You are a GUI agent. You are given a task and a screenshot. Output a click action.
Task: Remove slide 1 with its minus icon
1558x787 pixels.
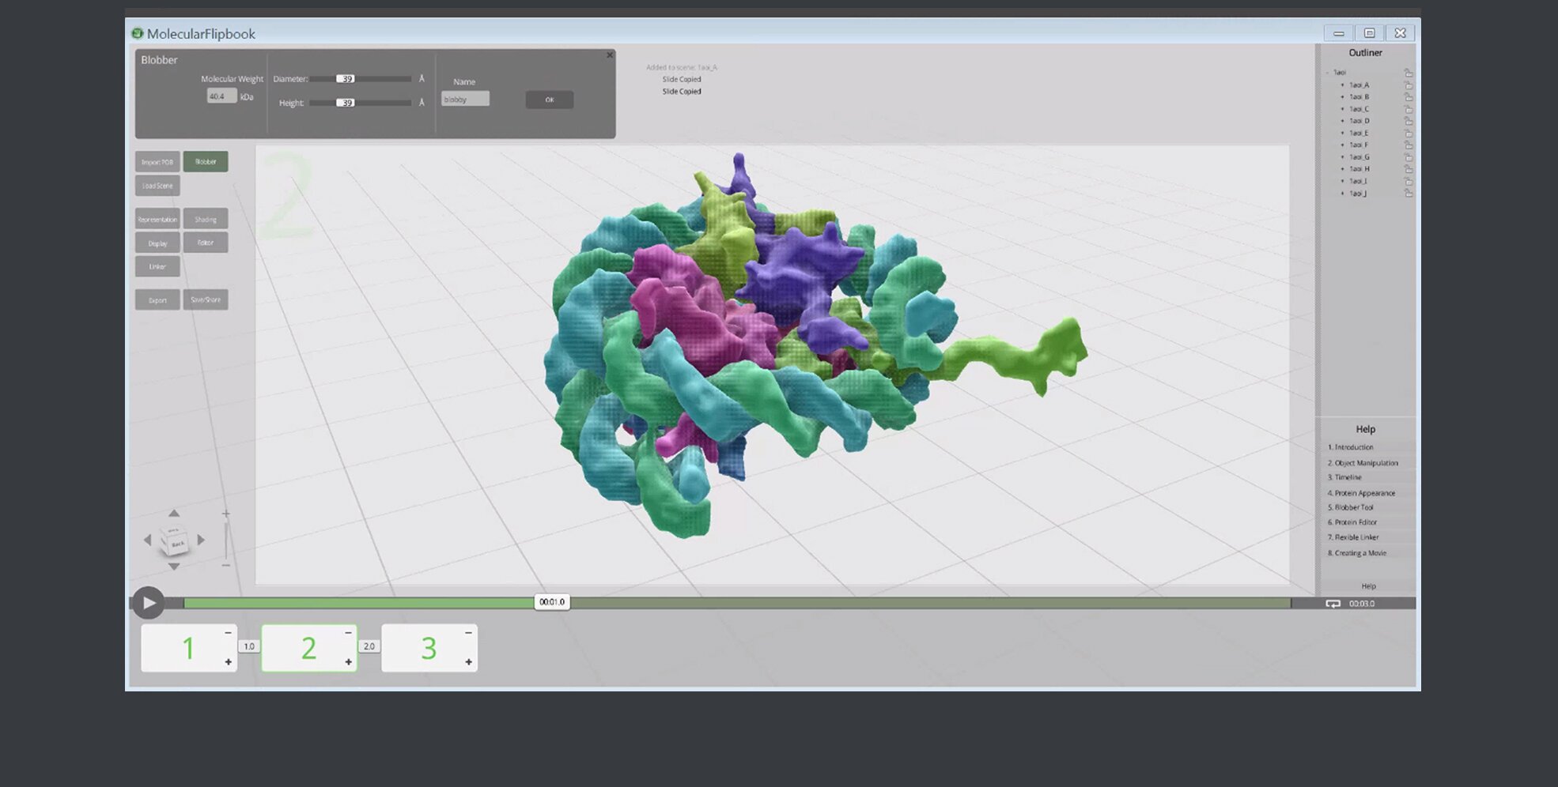coord(228,633)
